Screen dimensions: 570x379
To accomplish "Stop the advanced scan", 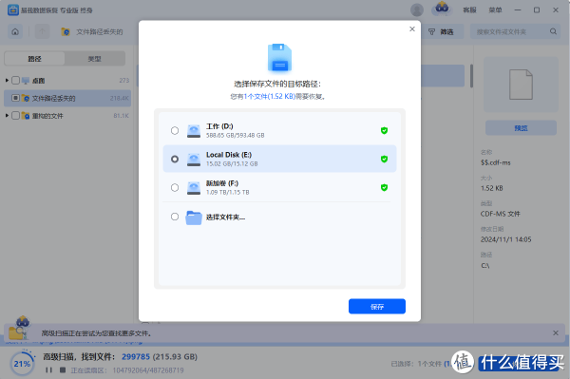I will [63, 370].
